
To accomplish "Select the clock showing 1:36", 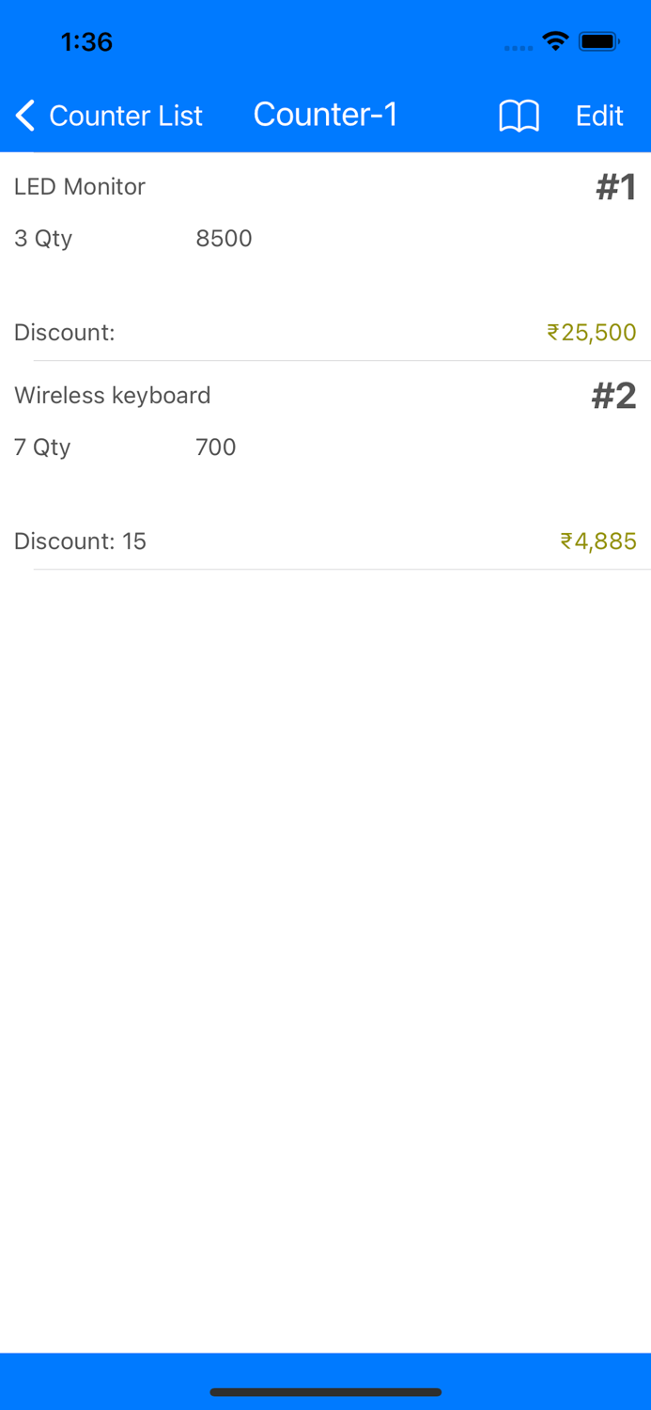I will 85,41.
